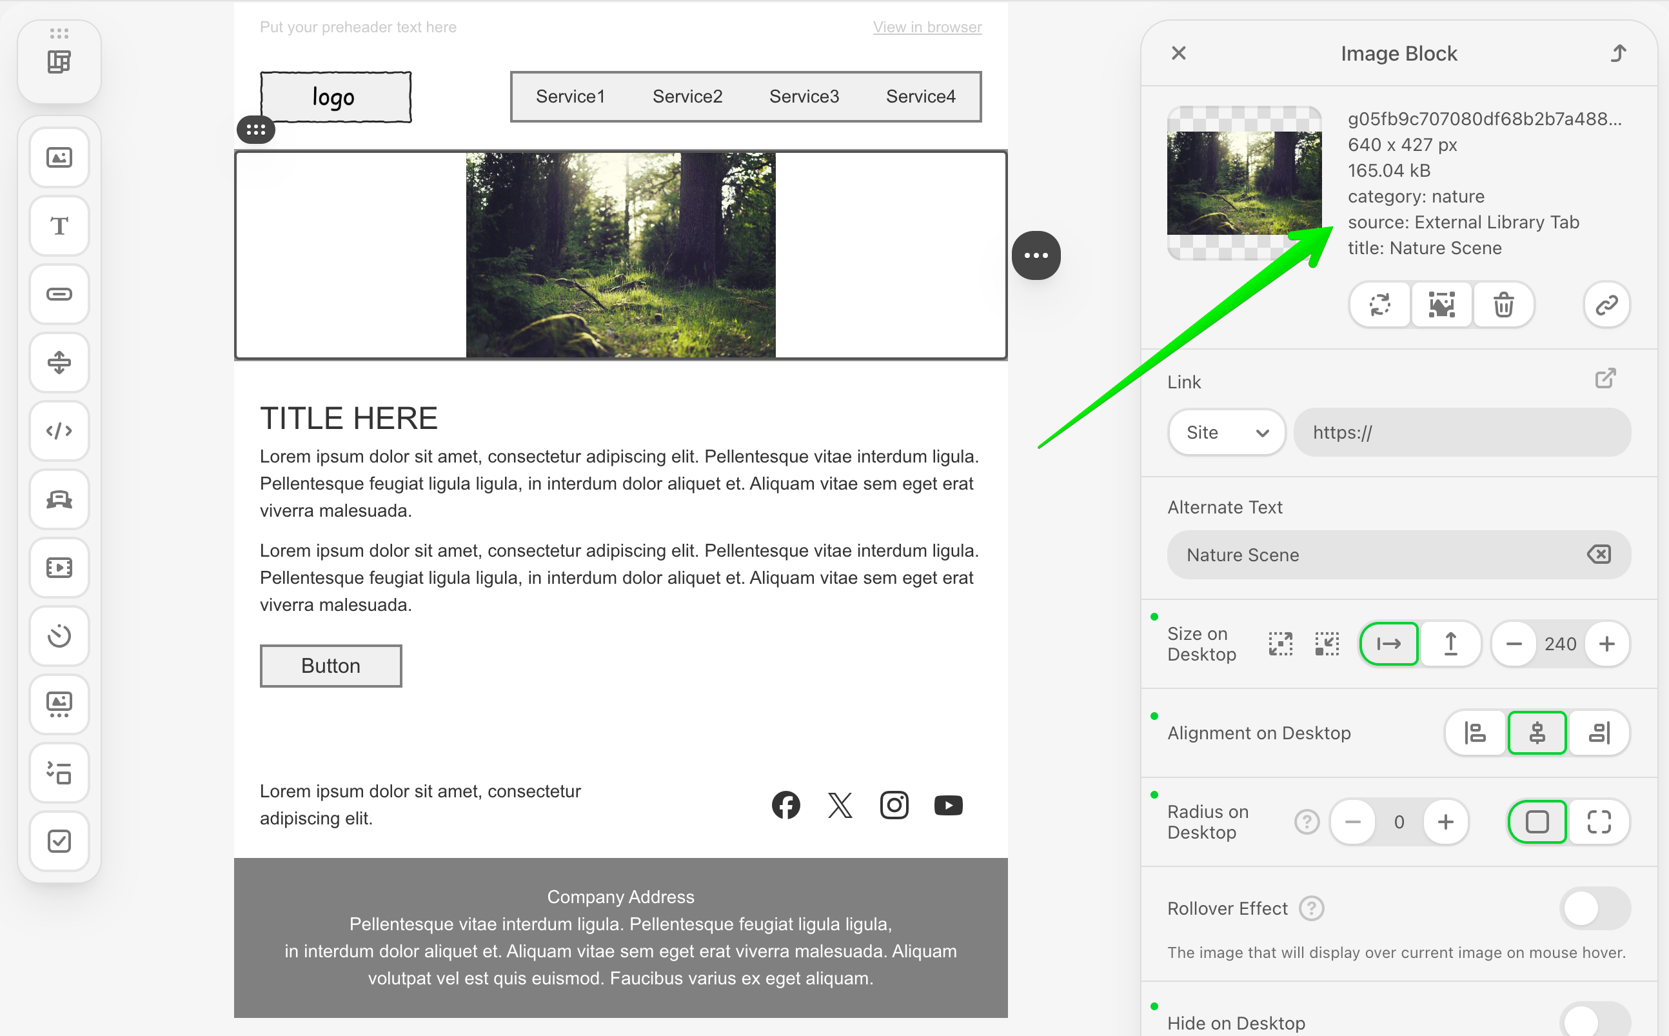Screen dimensions: 1669x1036
Task: Delete image with trash icon
Action: 1503,305
